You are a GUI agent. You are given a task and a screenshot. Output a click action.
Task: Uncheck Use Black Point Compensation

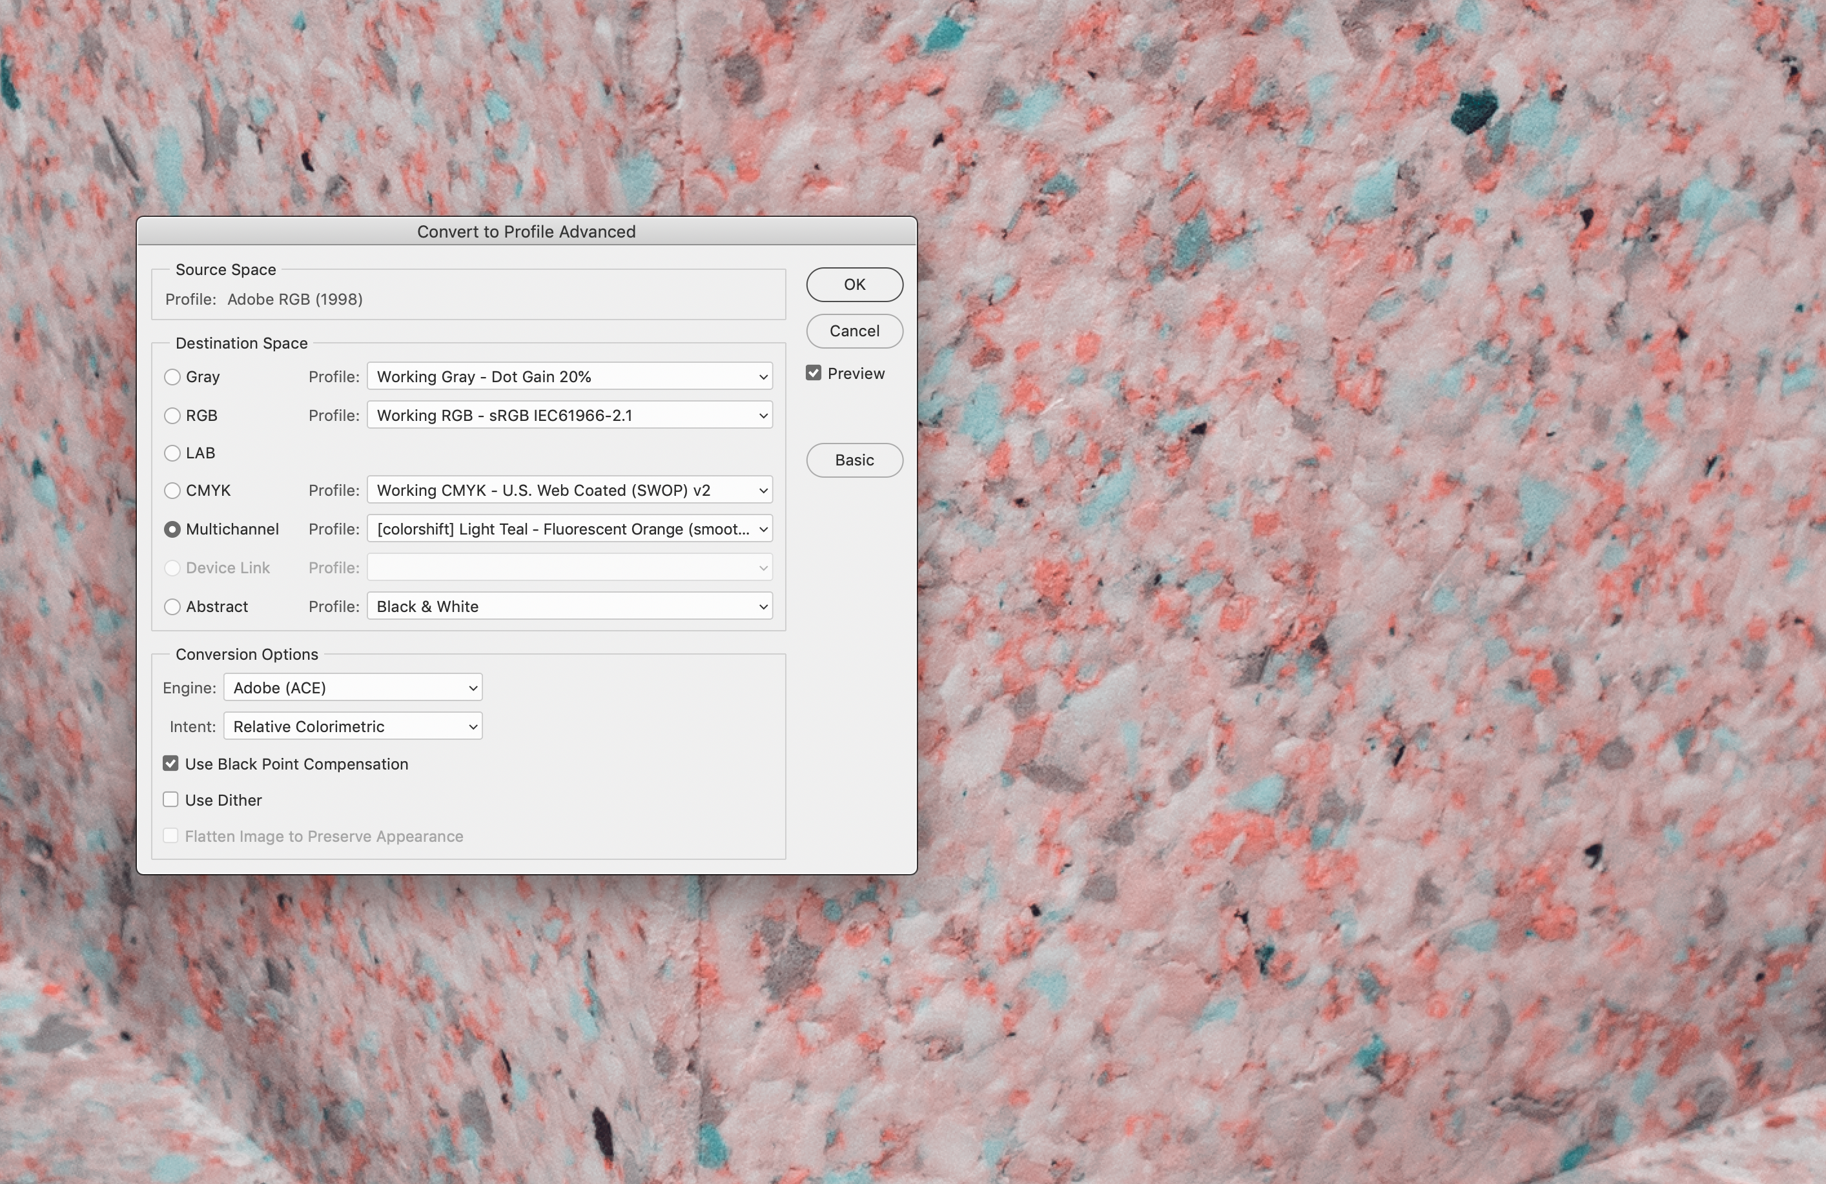[x=171, y=764]
